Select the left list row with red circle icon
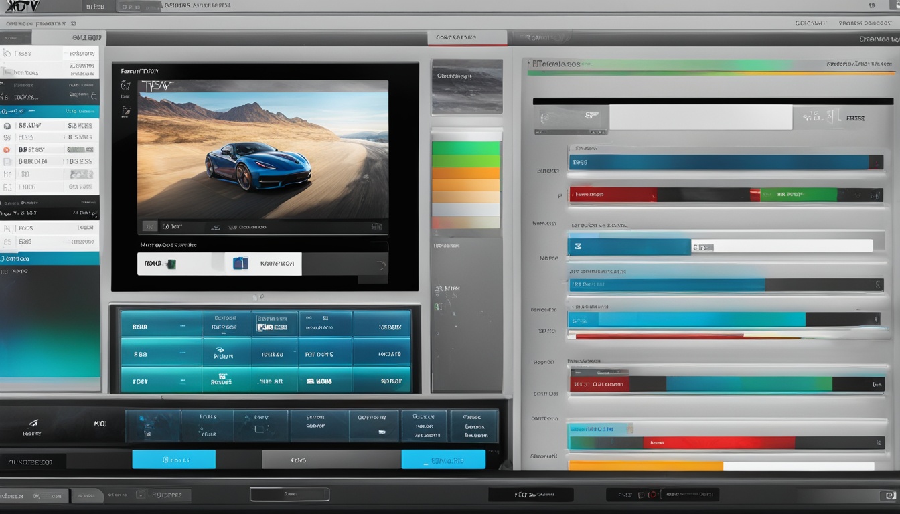This screenshot has height=514, width=900. [x=50, y=149]
